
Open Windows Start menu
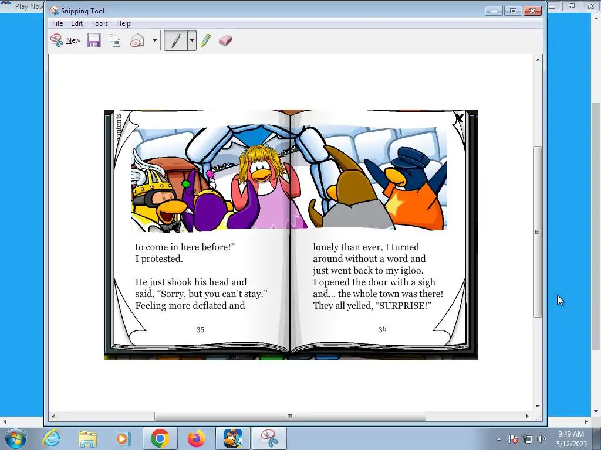[16, 438]
